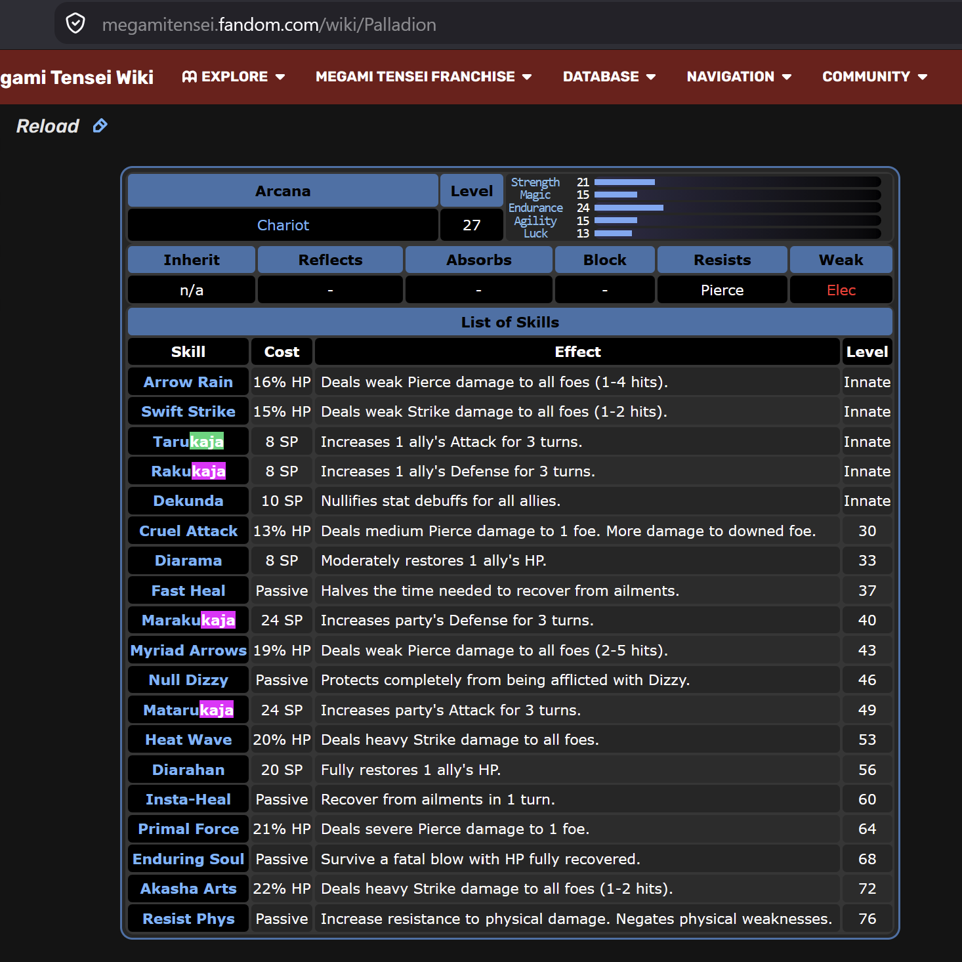Open the EXPLORE menu
Viewport: 962px width, 962px height.
pyautogui.click(x=234, y=77)
